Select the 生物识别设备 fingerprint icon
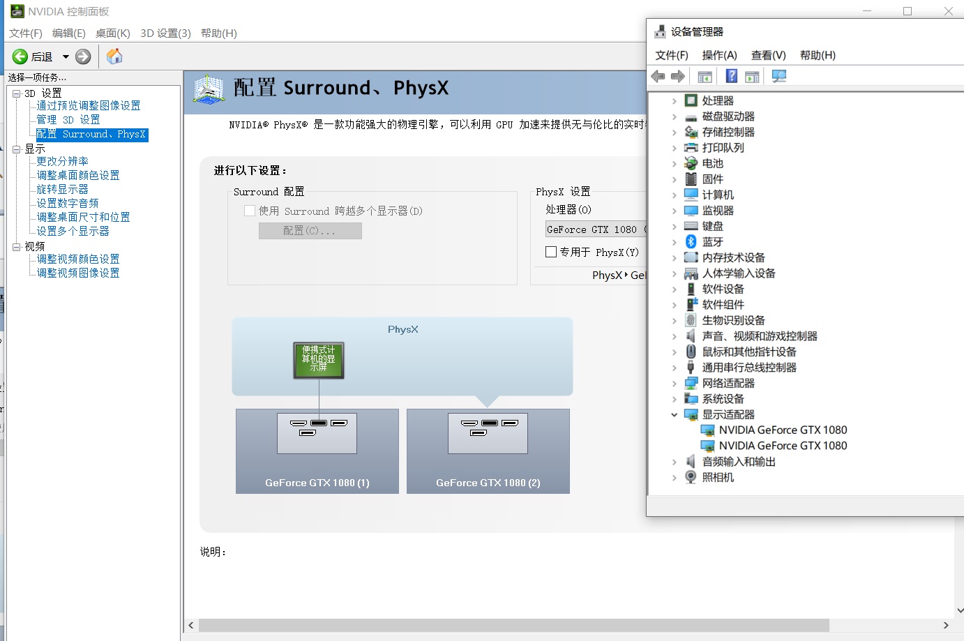Image resolution: width=964 pixels, height=641 pixels. 691,320
